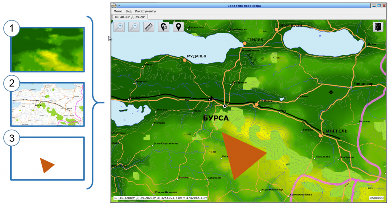This screenshot has width=390, height=205.
Task: Click the save map marker icon
Action: coord(163,27)
